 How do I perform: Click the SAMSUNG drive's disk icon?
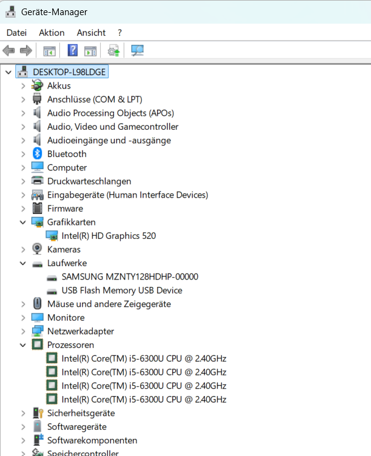click(52, 278)
